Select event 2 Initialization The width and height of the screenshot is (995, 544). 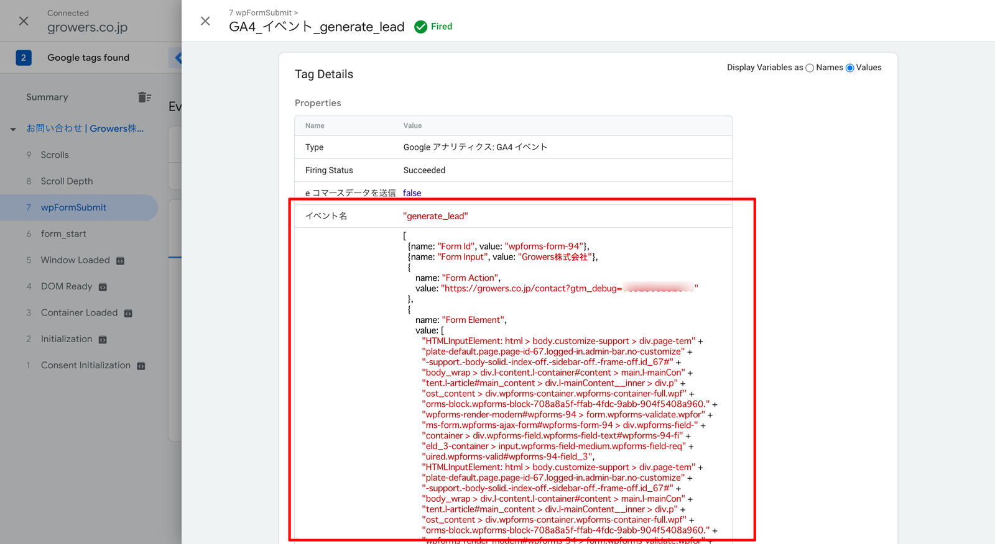[x=79, y=339]
